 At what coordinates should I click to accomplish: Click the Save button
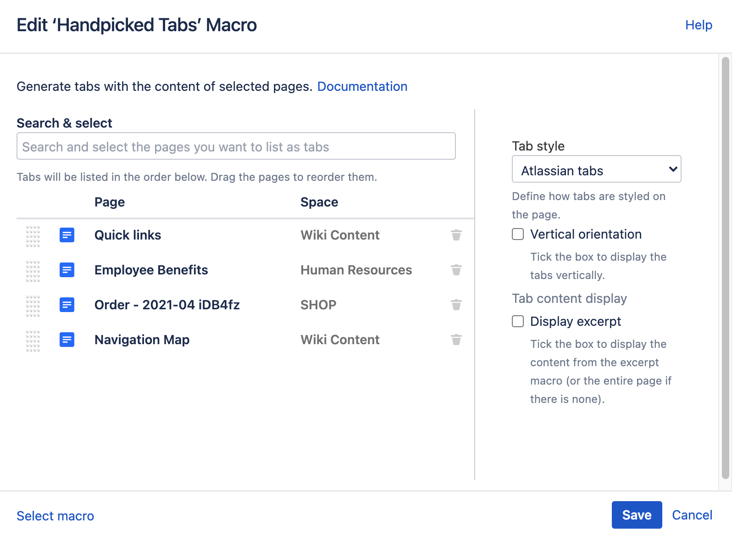pos(637,515)
